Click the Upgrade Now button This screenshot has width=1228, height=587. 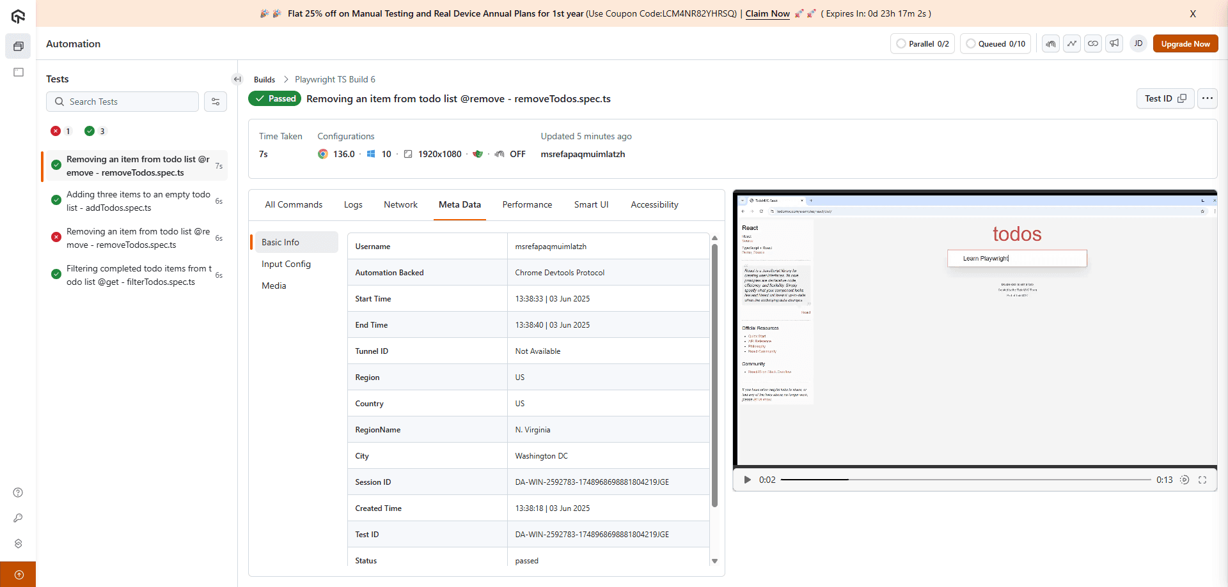coord(1185,43)
